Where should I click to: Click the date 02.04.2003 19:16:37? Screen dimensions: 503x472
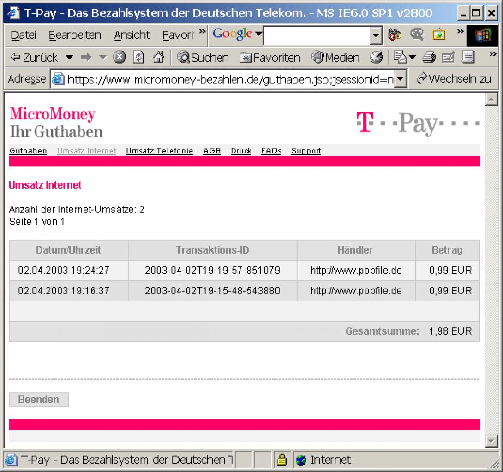point(64,291)
